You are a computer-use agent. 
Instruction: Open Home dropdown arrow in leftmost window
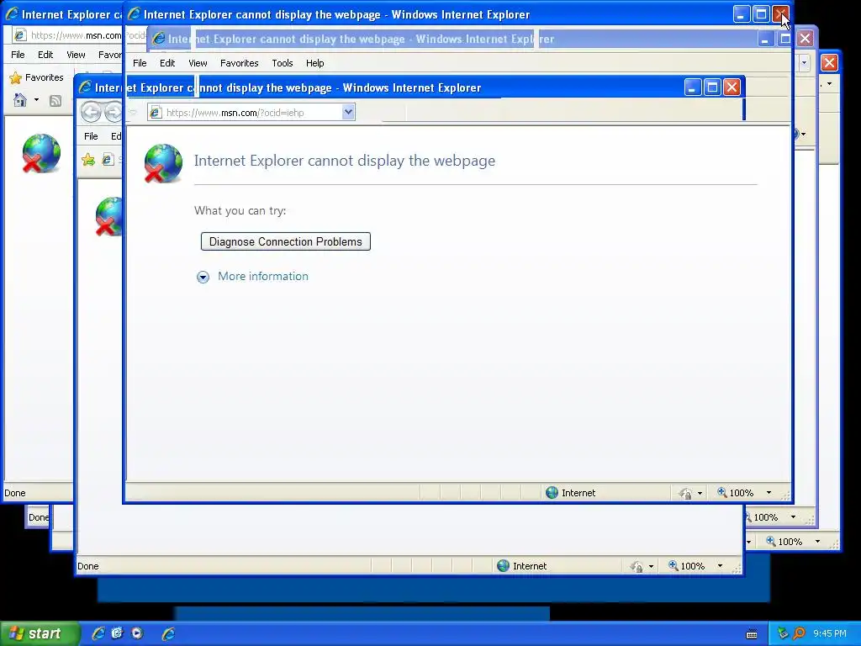(36, 100)
